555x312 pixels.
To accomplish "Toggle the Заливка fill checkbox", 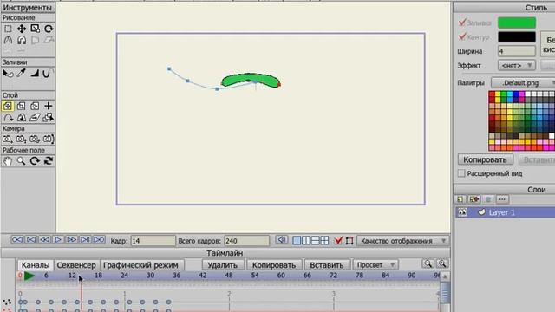I will 462,23.
